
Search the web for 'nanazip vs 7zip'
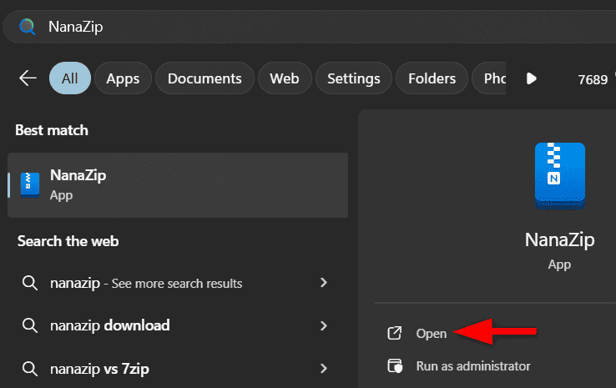pos(178,369)
